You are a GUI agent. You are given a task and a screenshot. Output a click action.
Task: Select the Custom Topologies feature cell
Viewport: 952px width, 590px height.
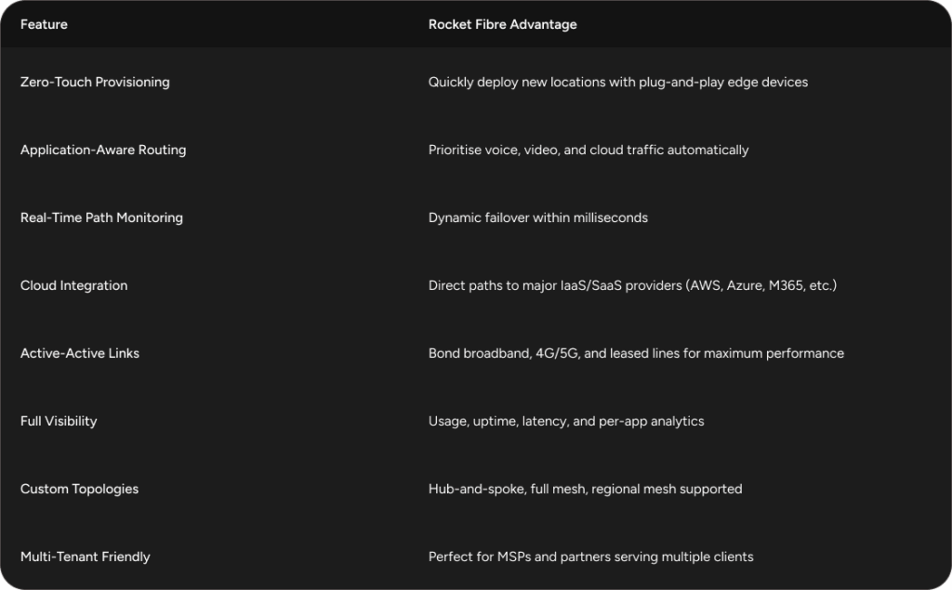[79, 489]
